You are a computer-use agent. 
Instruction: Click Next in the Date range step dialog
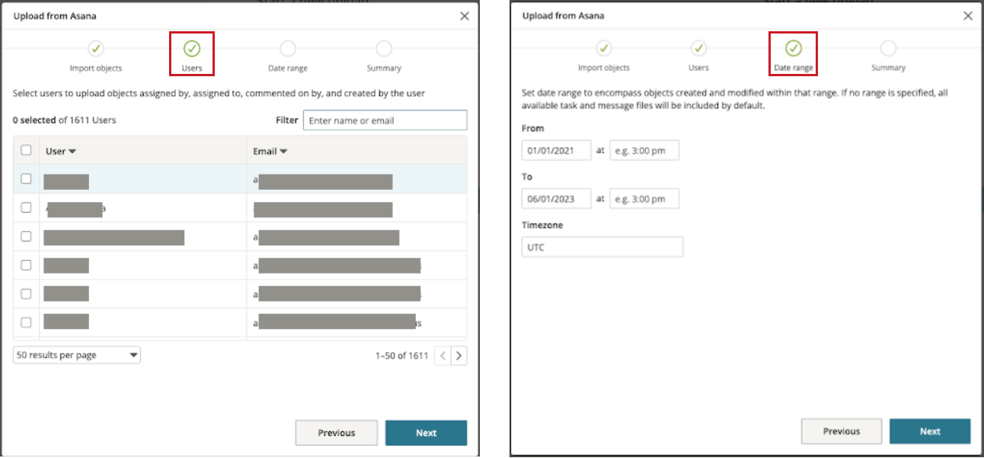coord(930,431)
